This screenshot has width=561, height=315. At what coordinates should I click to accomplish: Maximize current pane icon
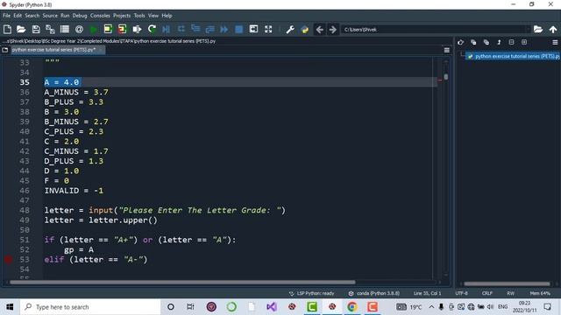coord(253,29)
